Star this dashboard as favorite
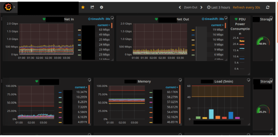The height and width of the screenshot is (137, 278). click(x=83, y=7)
